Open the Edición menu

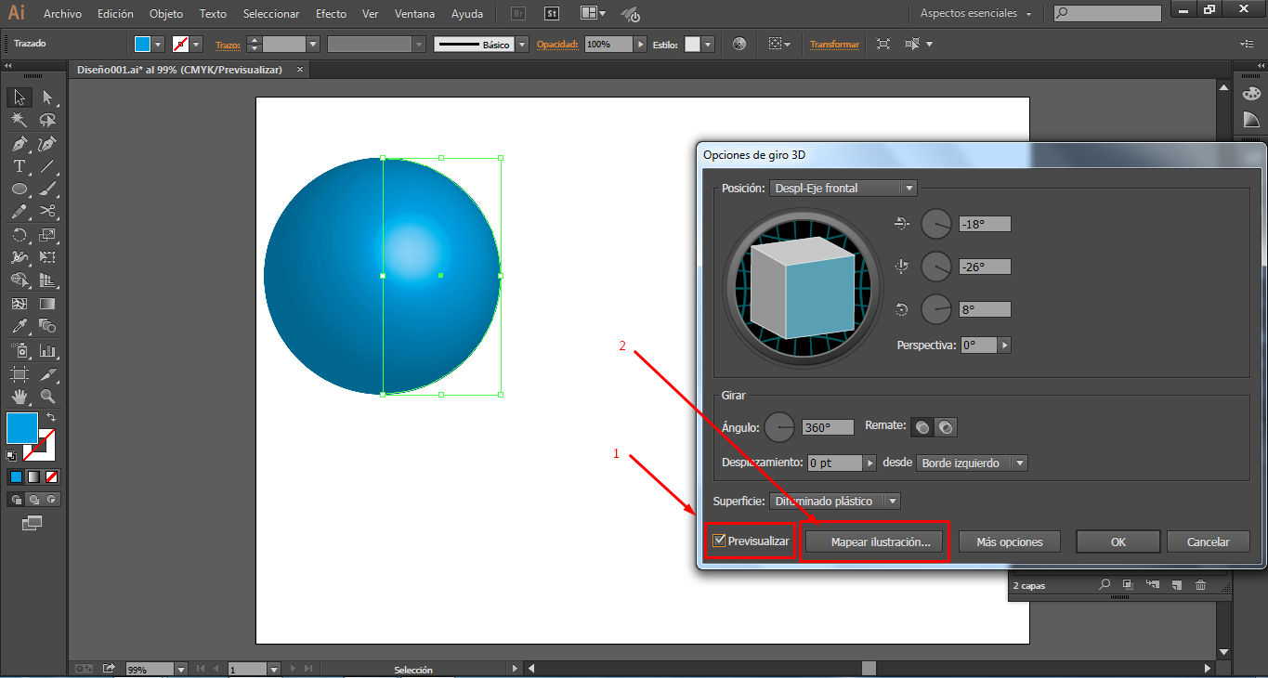(115, 14)
